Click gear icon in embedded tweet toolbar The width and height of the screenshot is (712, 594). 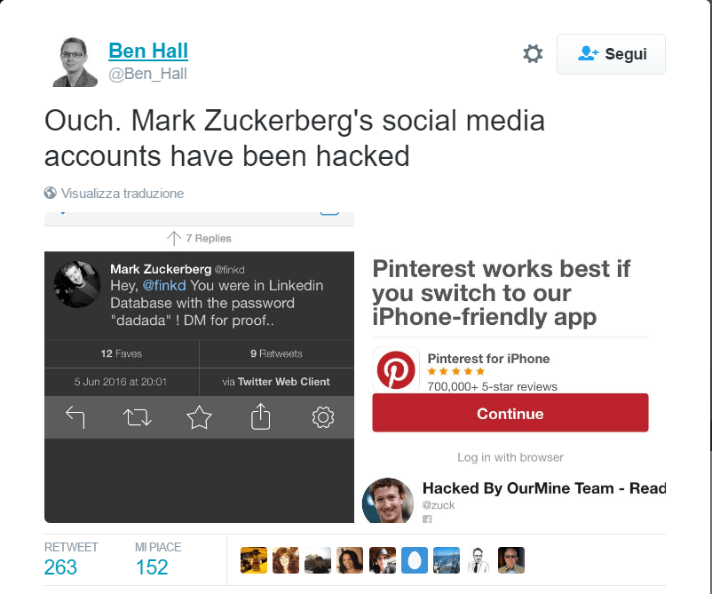coord(323,417)
